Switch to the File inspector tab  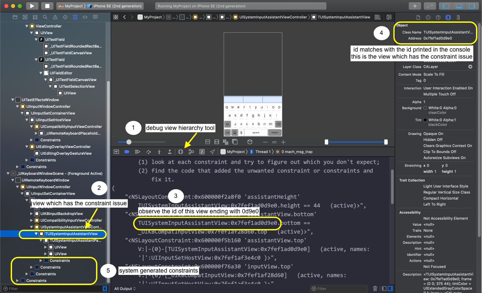(418, 17)
